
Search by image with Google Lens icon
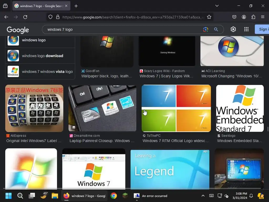pos(205,29)
